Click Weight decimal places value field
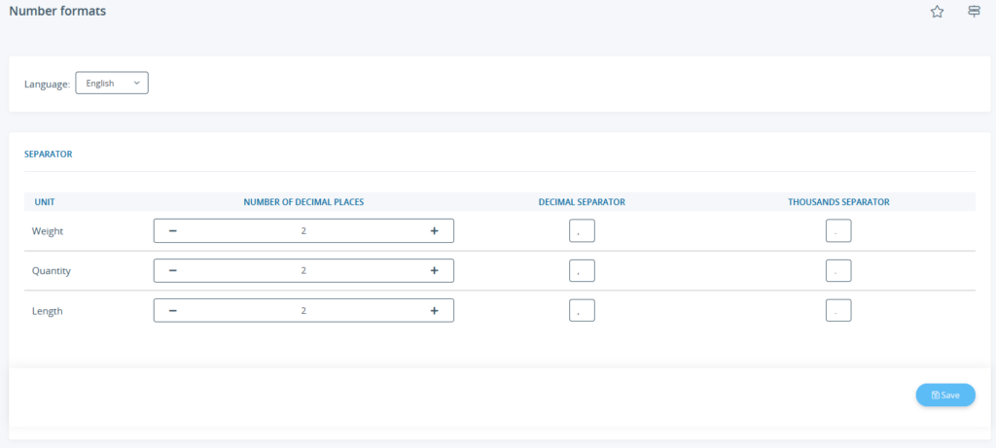 tap(303, 231)
